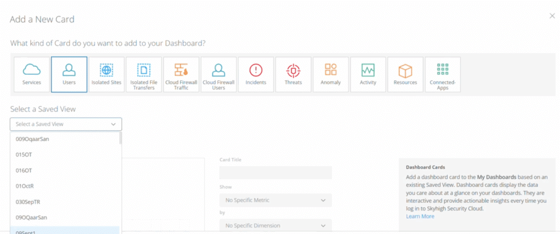Select Cloud Firewall Traffic card type
Viewport: 560px width, 234px height.
point(181,74)
